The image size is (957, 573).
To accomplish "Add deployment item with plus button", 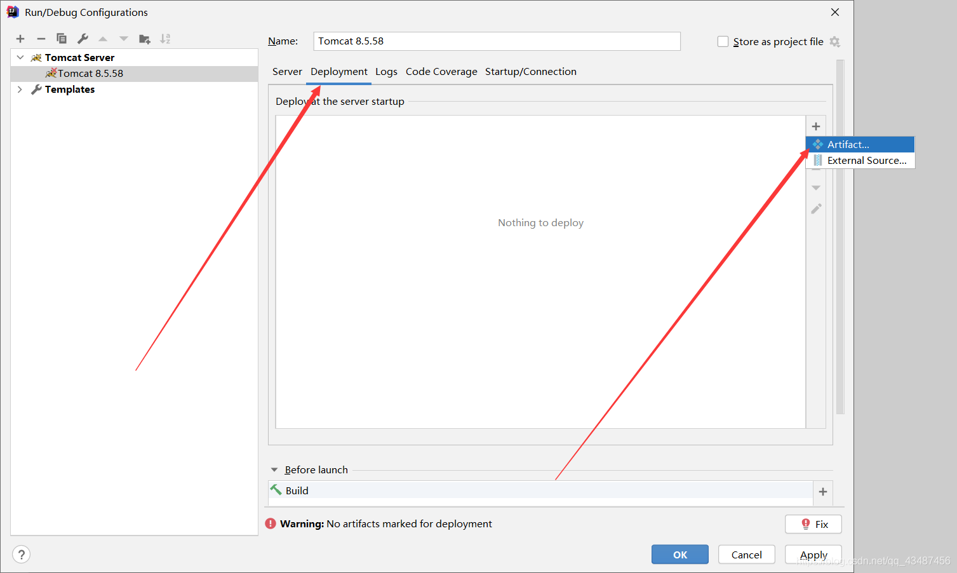I will click(816, 126).
